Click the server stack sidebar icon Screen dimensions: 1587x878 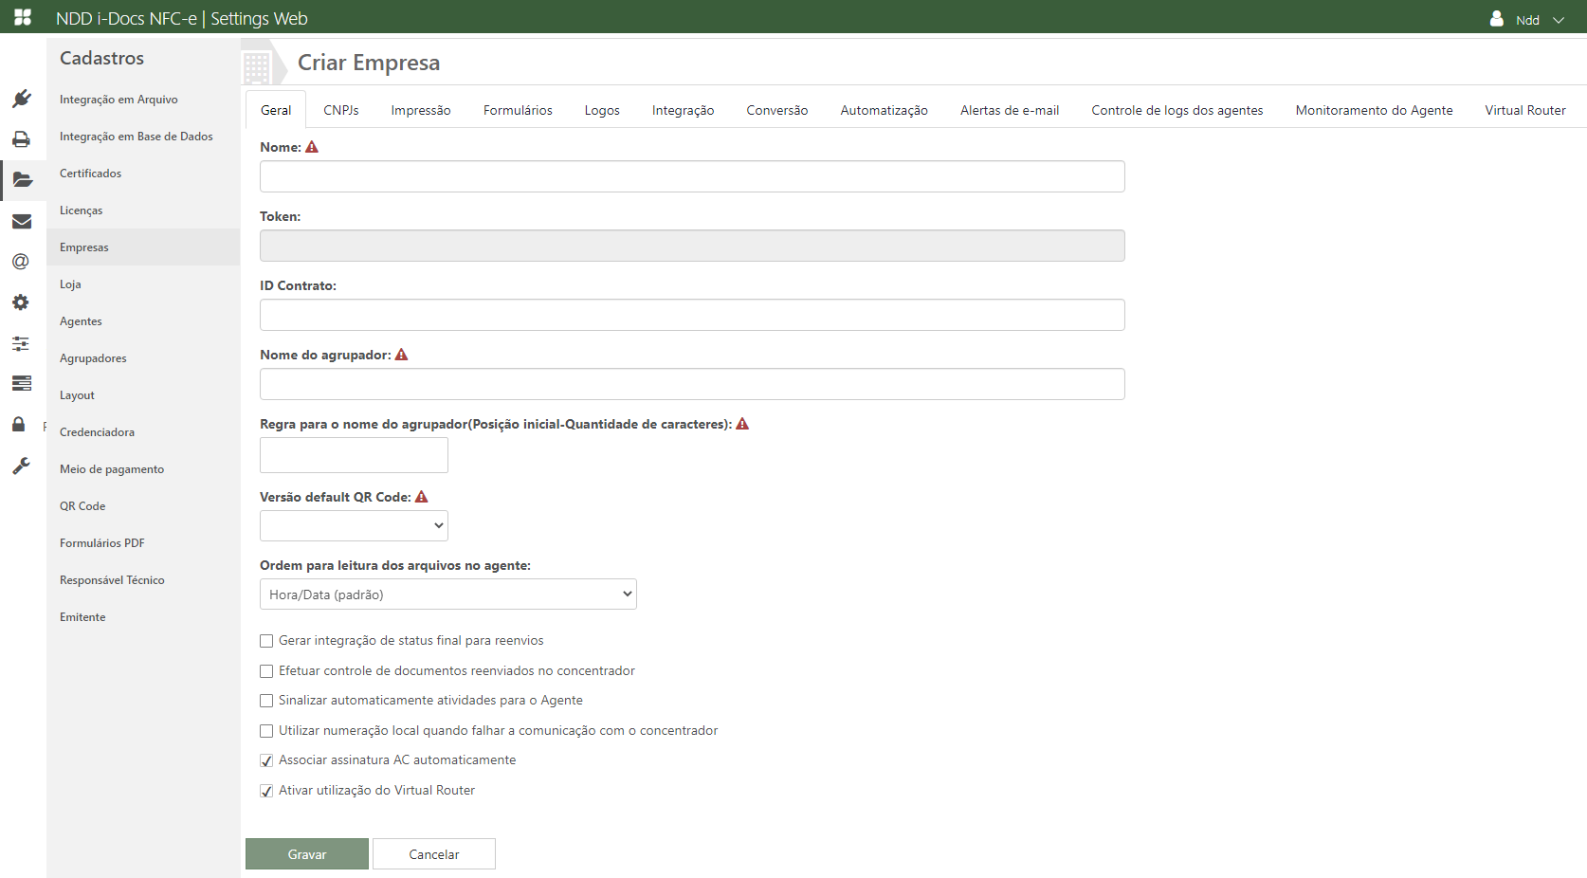[x=21, y=383]
